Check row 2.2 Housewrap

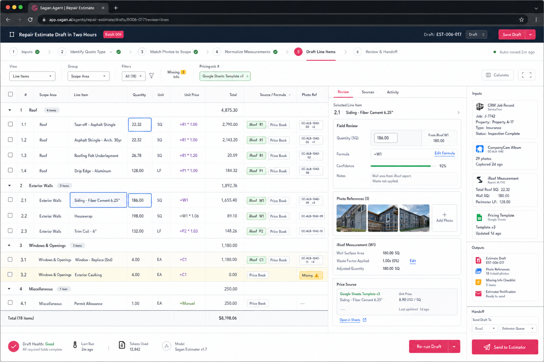coord(10,215)
